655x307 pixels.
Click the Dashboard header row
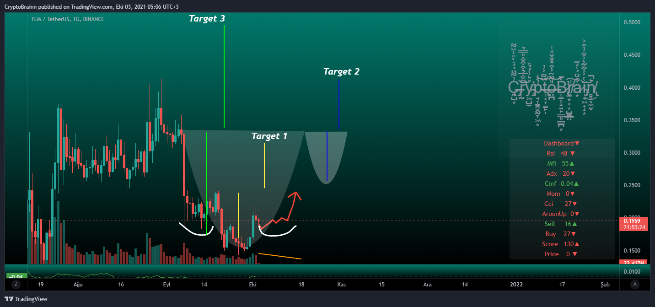pos(562,143)
